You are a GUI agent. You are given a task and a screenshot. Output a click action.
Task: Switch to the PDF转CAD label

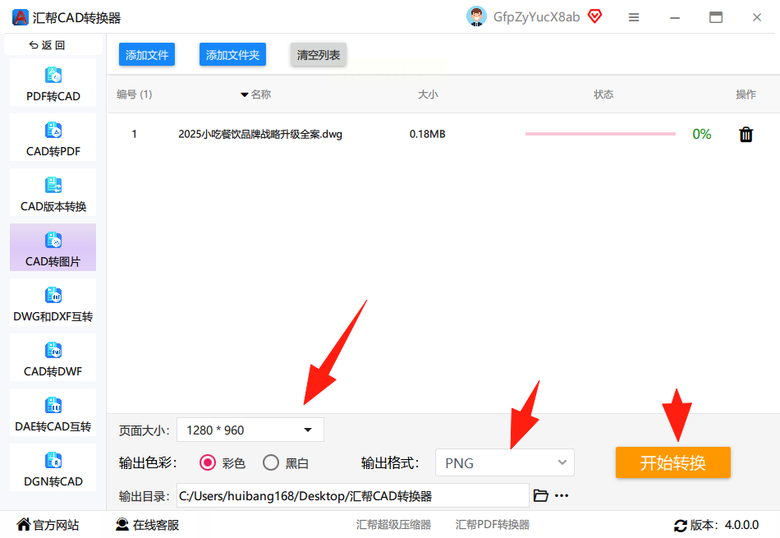tap(53, 96)
